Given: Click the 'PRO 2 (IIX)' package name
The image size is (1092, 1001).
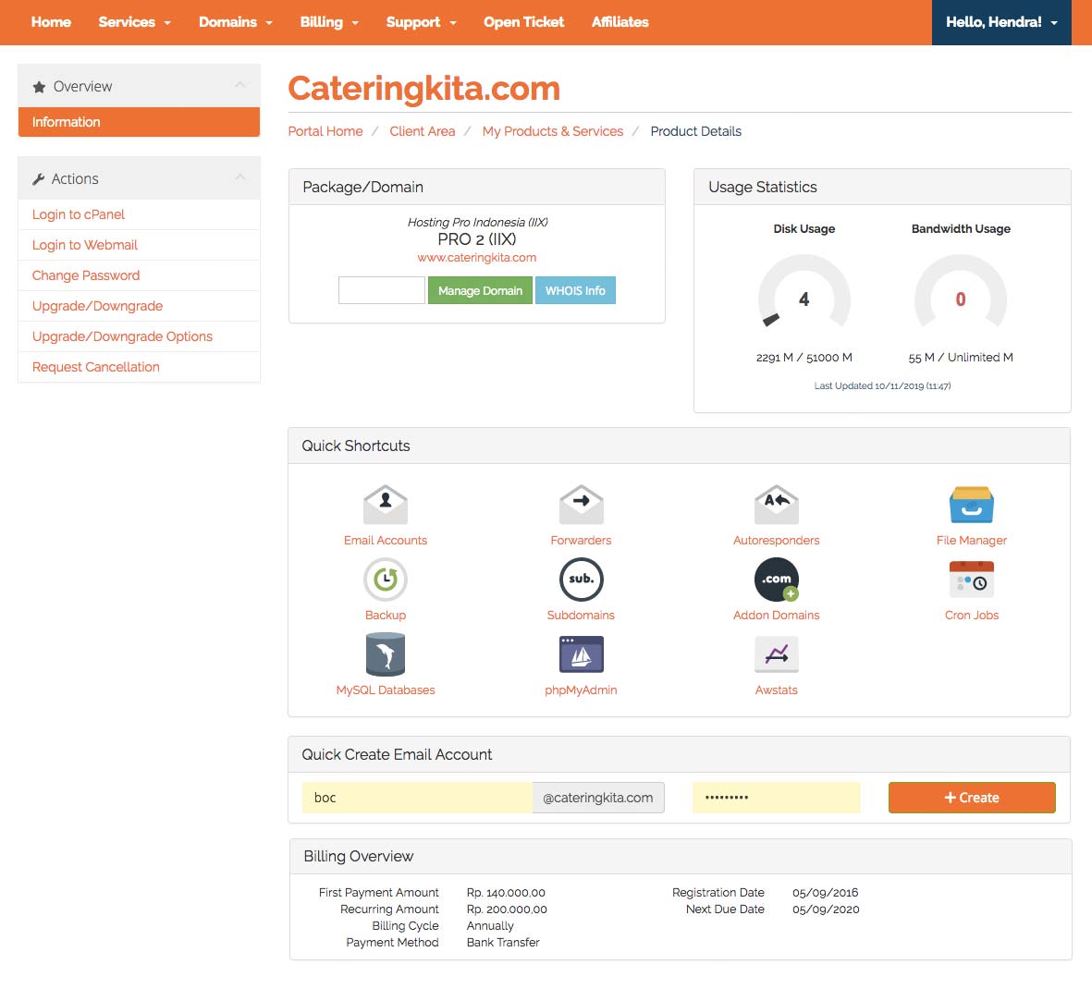Looking at the screenshot, I should 476,239.
